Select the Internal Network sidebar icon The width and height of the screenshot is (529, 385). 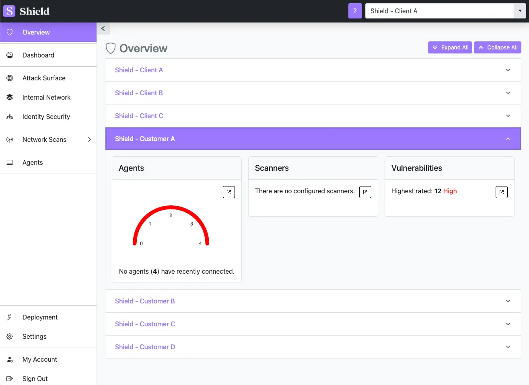point(10,97)
